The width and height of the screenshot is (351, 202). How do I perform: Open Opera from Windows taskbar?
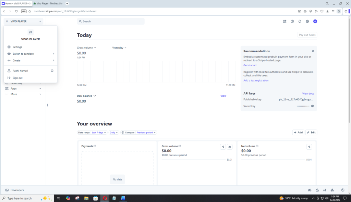105,198
